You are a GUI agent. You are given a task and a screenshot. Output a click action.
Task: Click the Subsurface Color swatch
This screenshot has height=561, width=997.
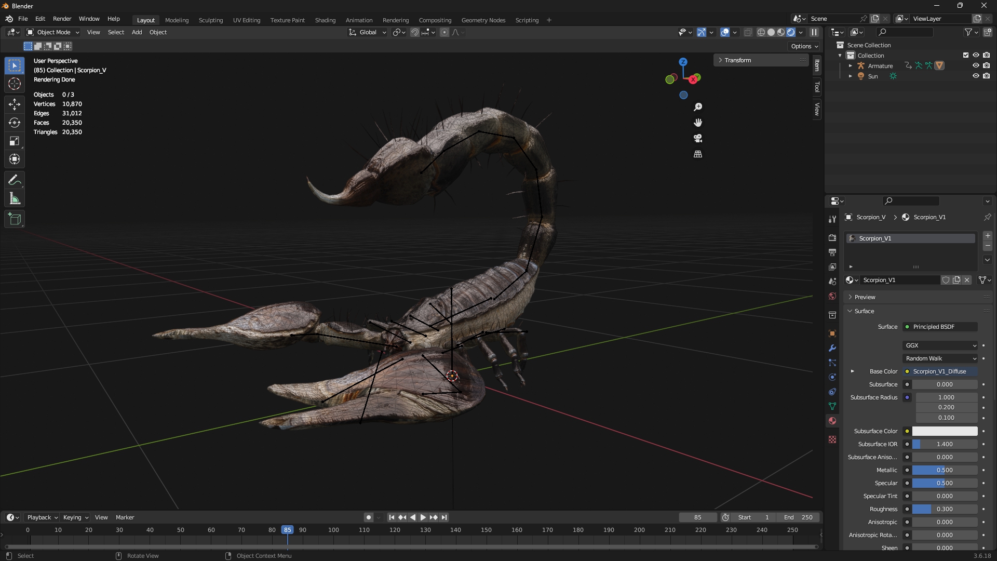945,431
